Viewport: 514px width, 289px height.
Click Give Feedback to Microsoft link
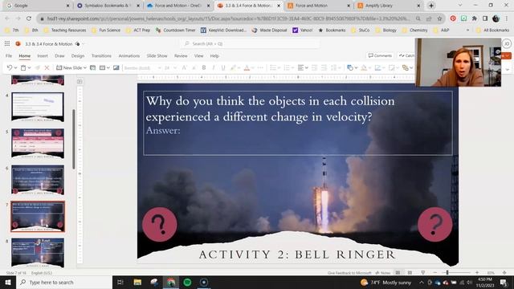(x=349, y=273)
